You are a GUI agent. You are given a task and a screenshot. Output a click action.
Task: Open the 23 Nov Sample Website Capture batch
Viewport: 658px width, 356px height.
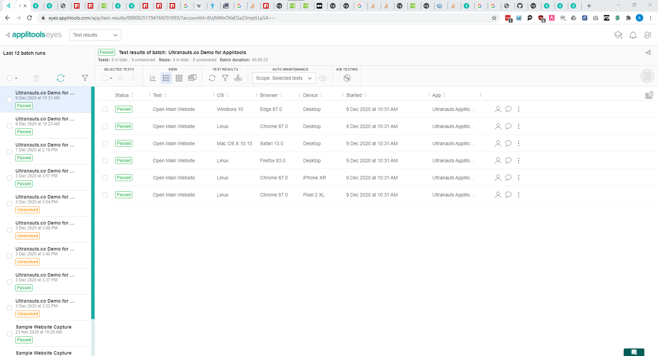click(x=46, y=334)
